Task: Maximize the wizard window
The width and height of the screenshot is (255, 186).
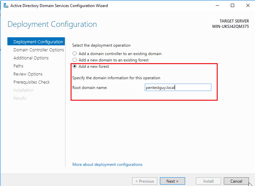Action: point(232,5)
